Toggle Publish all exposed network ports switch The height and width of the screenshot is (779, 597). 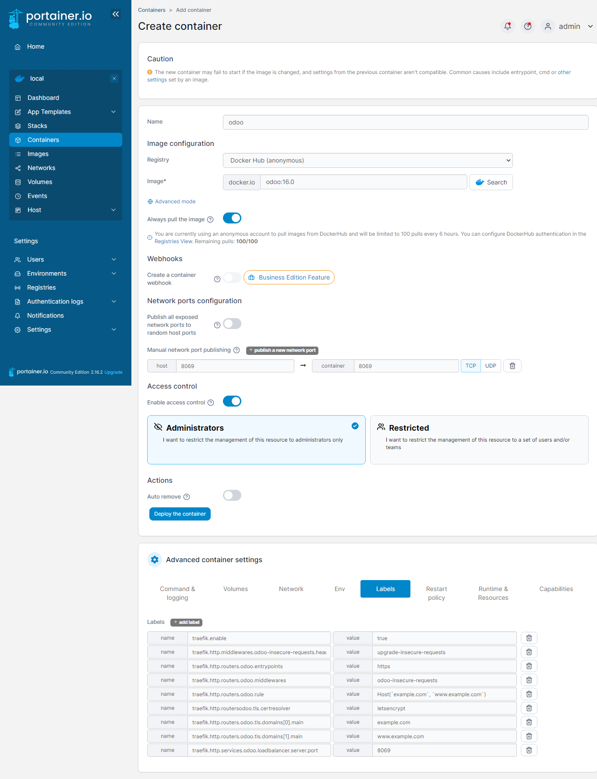[x=232, y=324]
